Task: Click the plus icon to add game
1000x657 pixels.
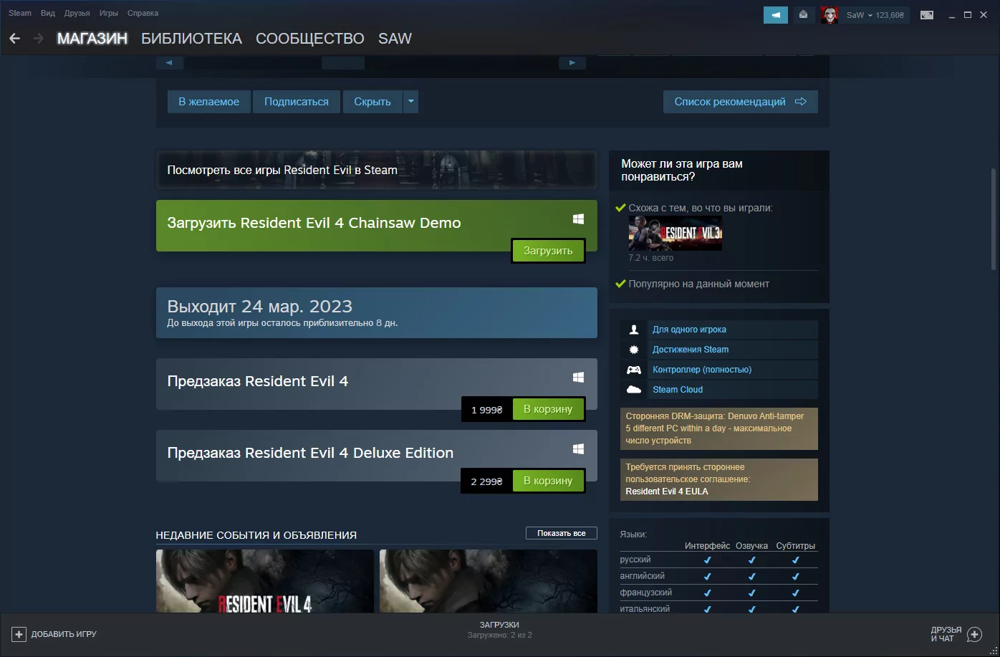Action: click(19, 634)
